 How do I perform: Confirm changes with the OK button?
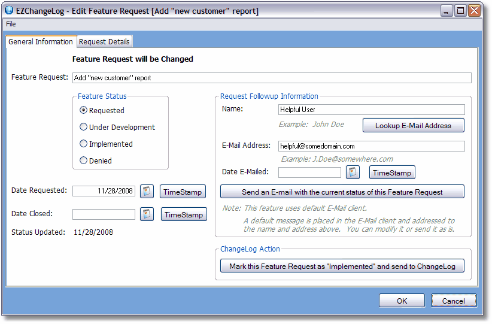tap(402, 301)
